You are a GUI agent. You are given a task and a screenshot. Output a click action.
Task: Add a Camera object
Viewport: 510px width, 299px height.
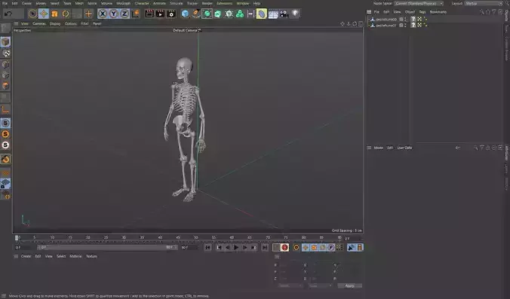click(284, 14)
